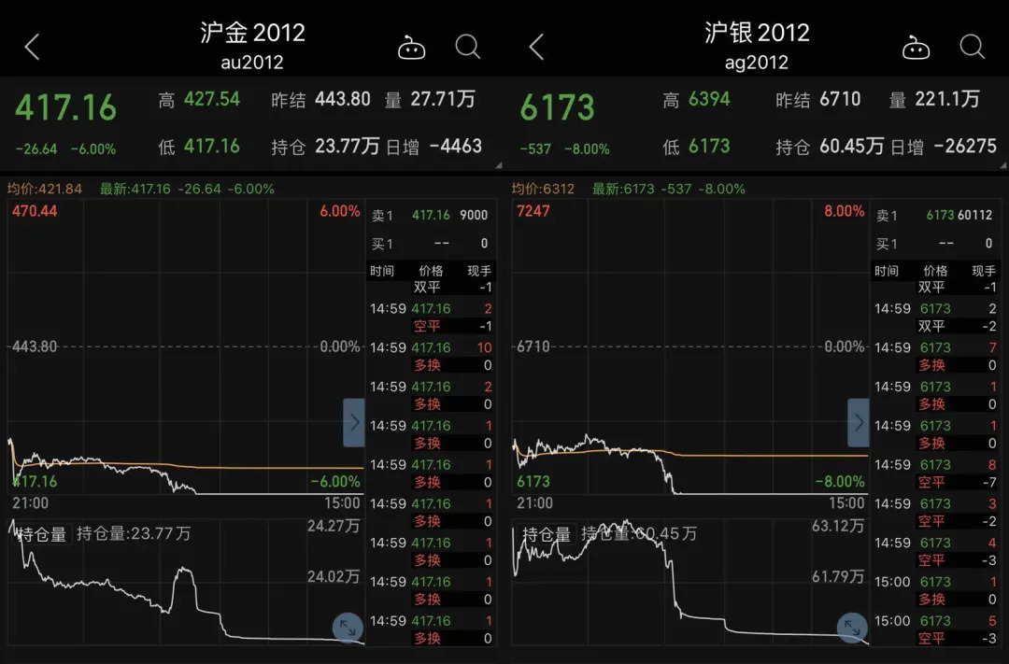
Task: Tap the 沪银 2012 title text
Action: click(757, 32)
